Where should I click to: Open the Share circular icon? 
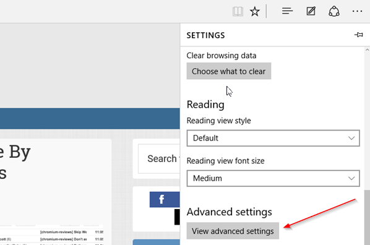click(x=334, y=11)
